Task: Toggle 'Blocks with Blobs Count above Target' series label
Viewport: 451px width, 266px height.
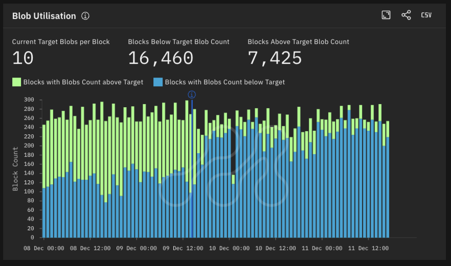Action: point(83,82)
